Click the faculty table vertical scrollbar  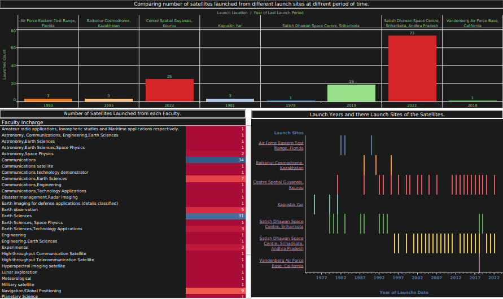coord(247,209)
